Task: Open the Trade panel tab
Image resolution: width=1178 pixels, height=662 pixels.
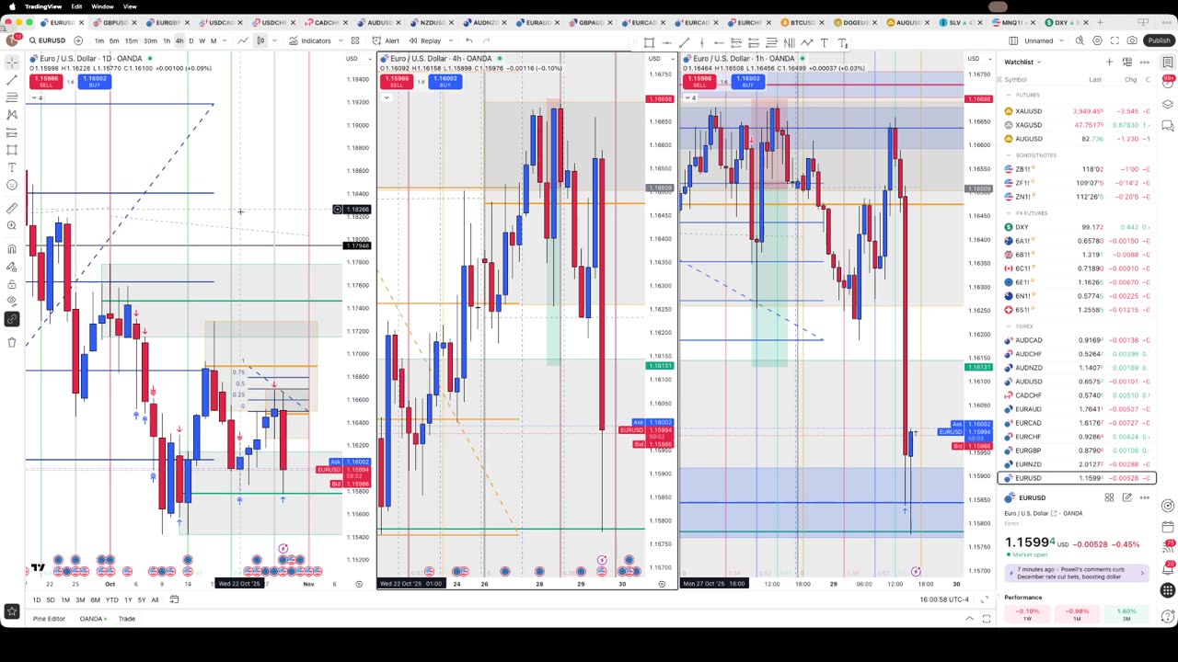Action: pos(126,619)
